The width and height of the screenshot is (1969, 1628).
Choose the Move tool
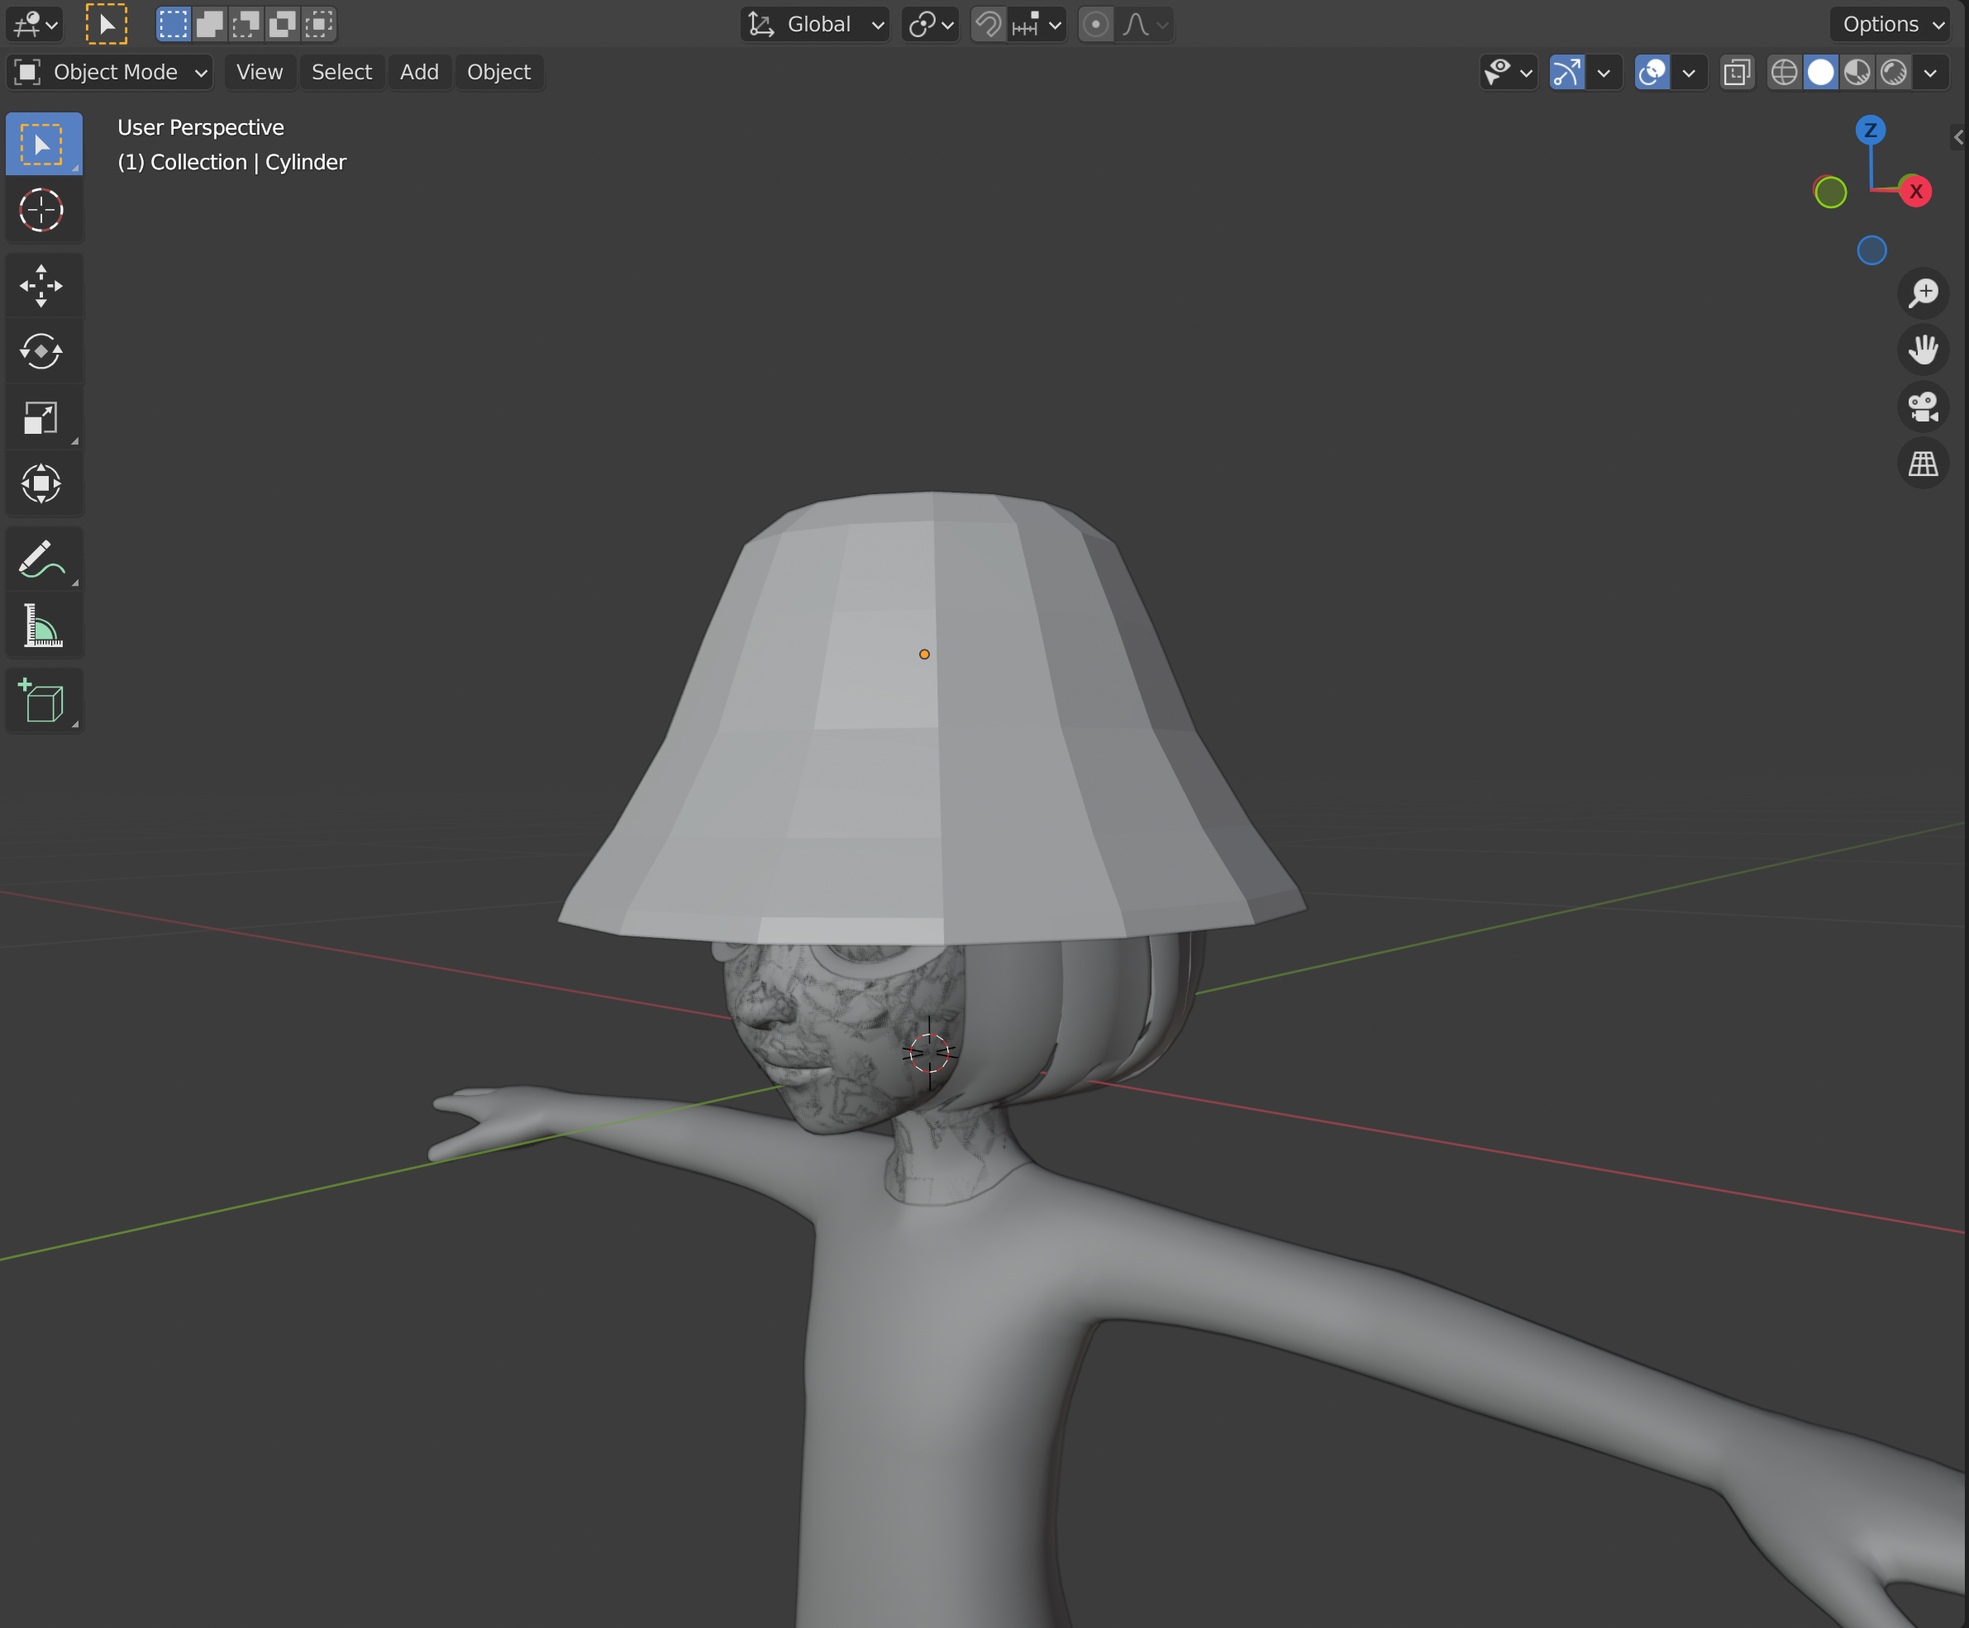coord(43,286)
